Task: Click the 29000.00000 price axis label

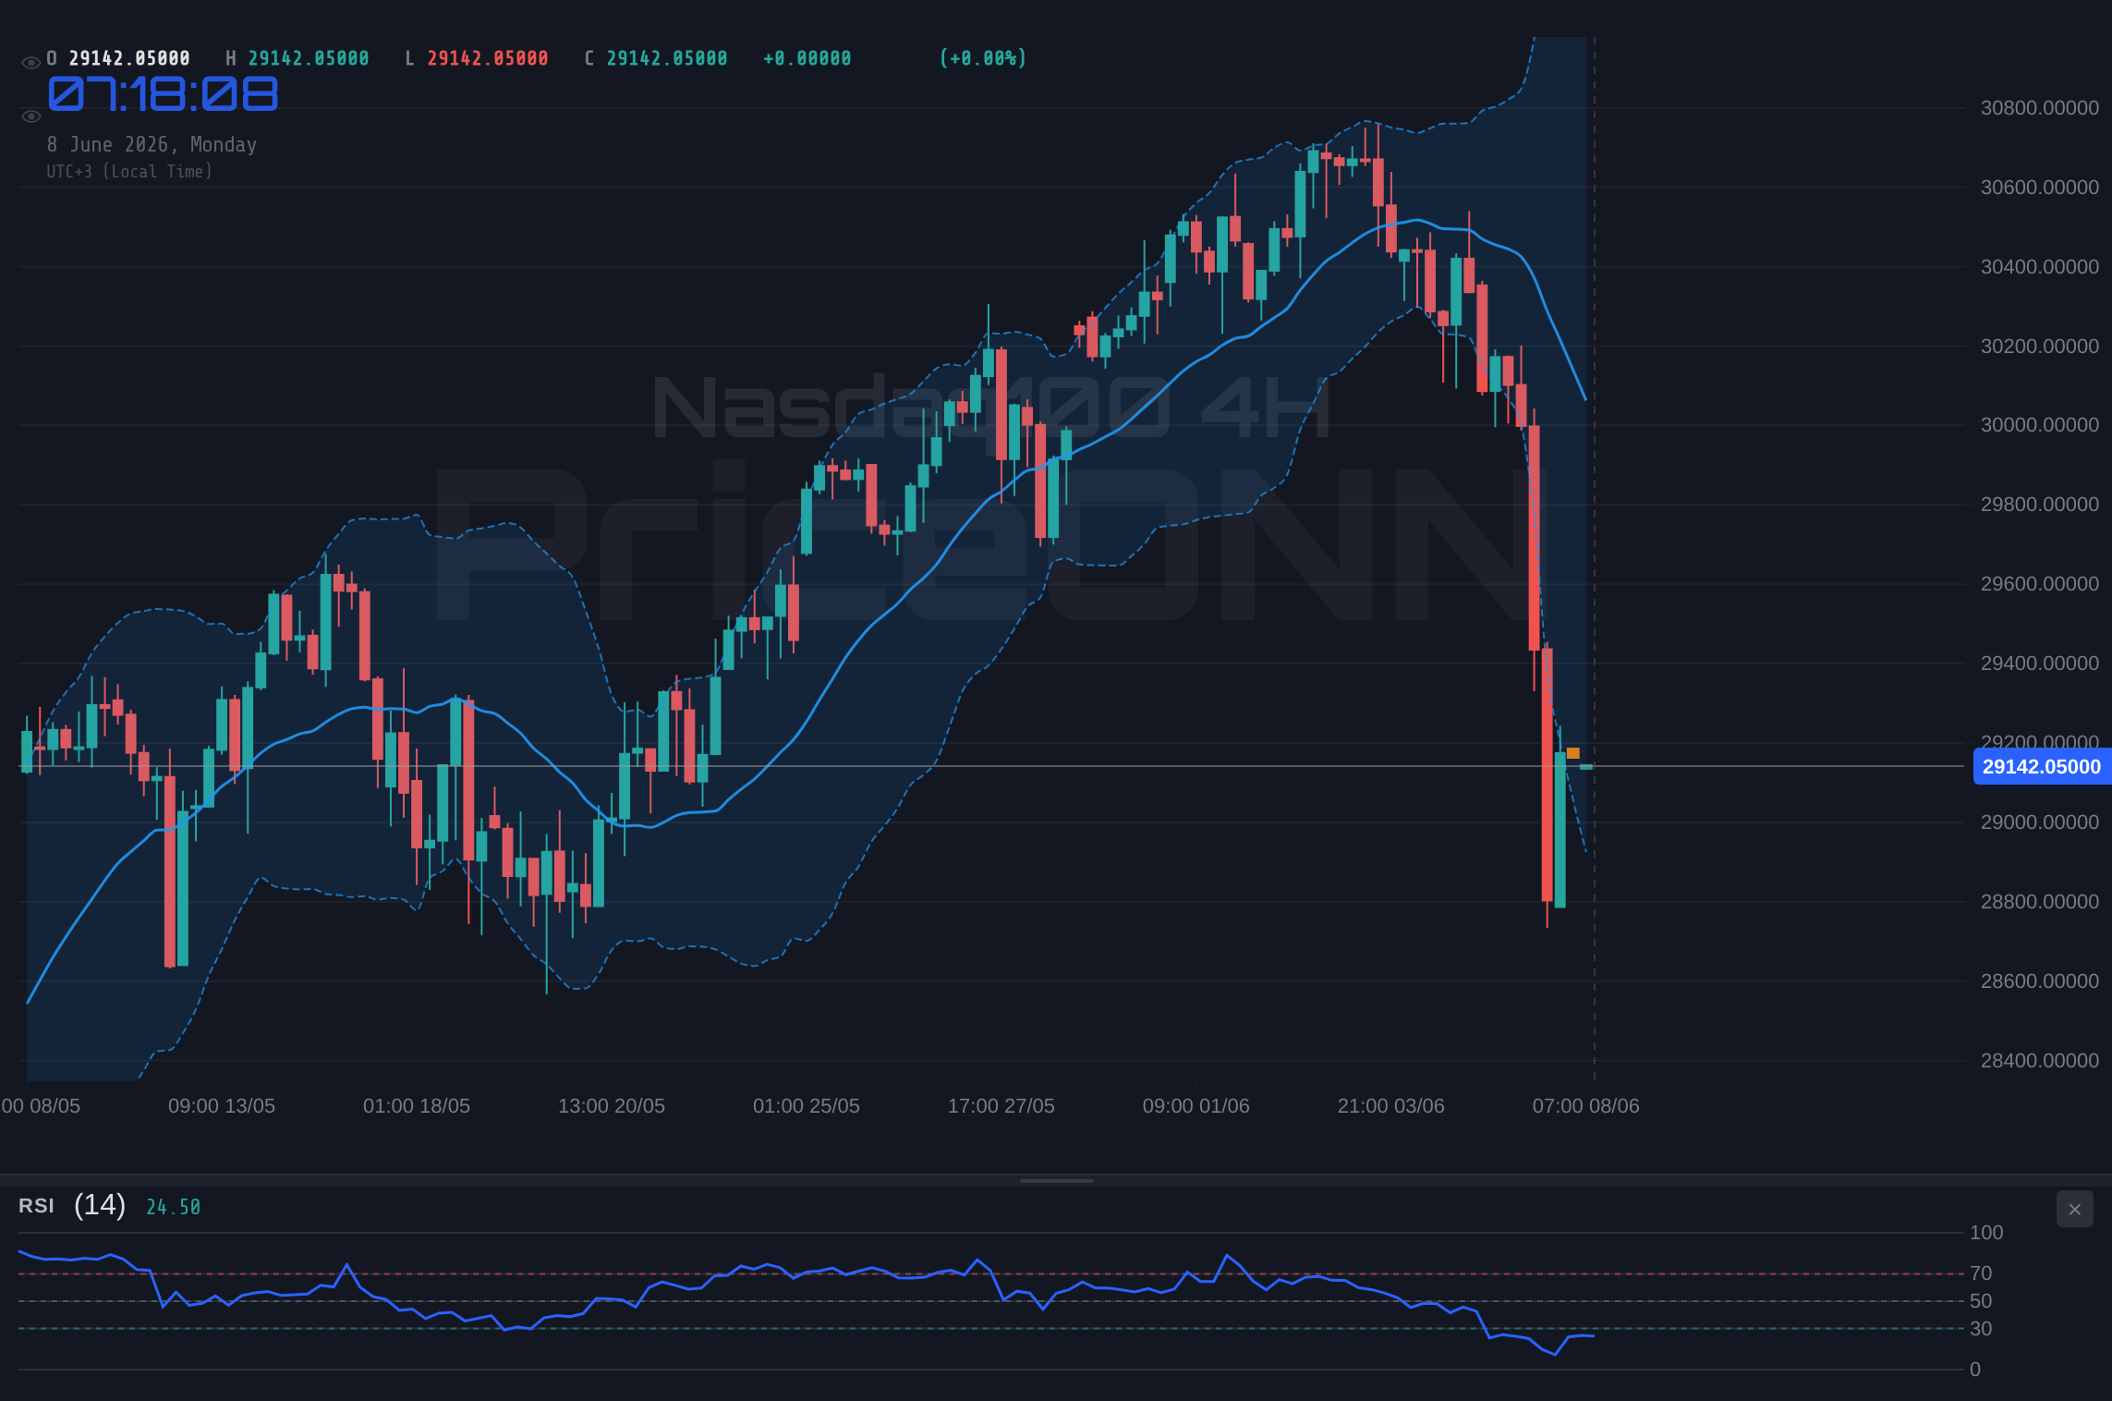Action: tap(2040, 822)
